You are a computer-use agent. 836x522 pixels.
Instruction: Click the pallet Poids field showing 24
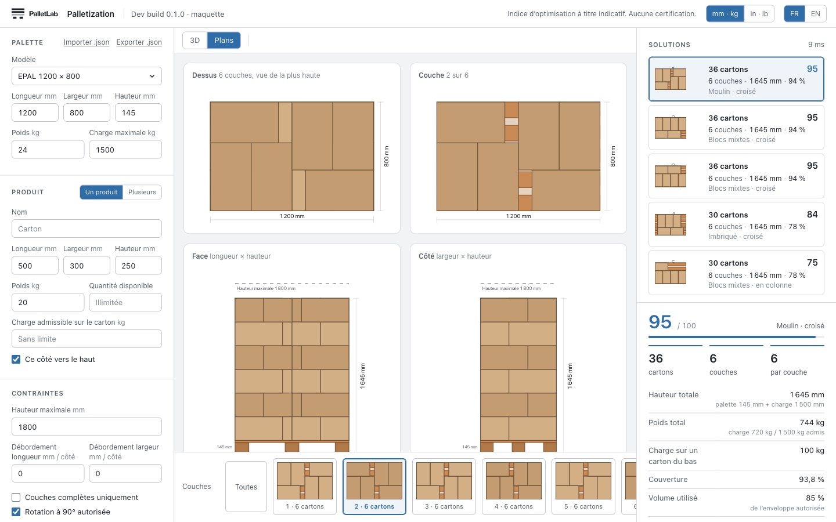[48, 150]
